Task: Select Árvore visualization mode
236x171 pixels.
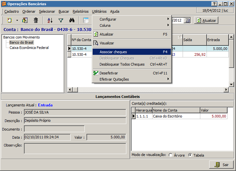Action: [x=171, y=155]
